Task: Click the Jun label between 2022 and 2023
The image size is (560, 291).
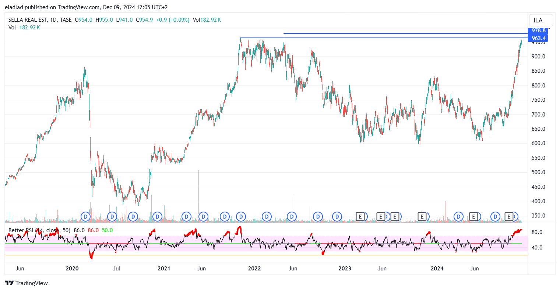Action: (293, 269)
